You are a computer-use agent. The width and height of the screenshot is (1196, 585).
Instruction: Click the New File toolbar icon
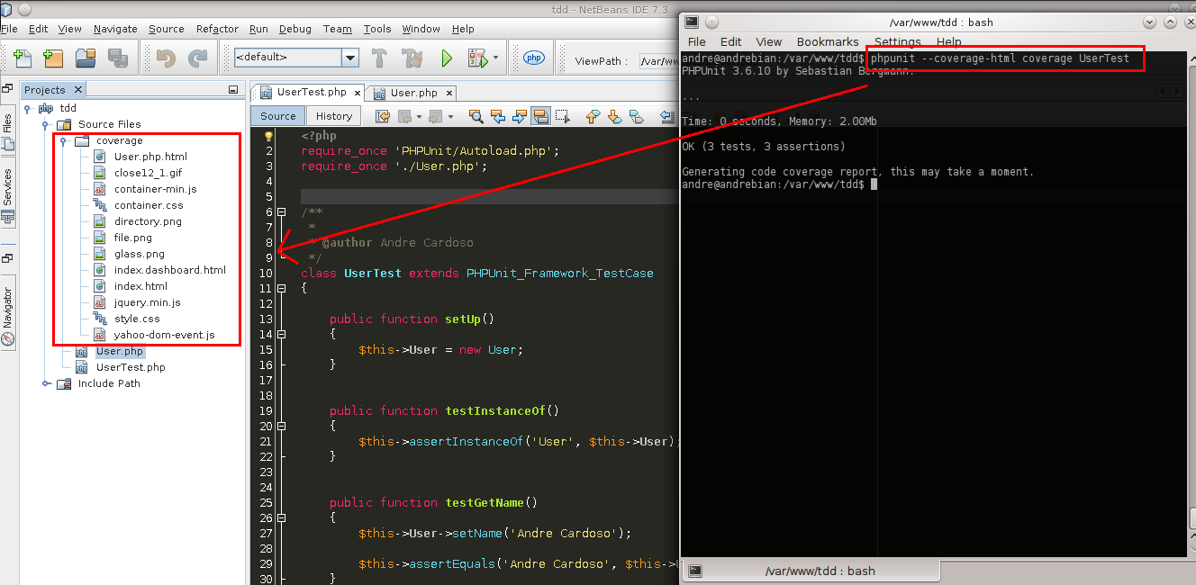click(23, 58)
